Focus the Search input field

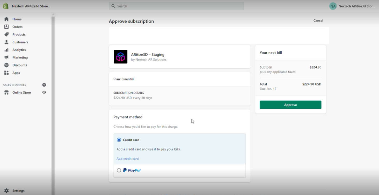(176, 6)
